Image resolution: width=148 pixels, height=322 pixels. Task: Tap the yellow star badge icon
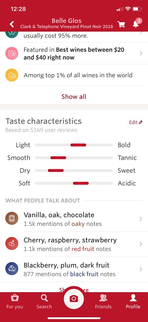point(12,75)
